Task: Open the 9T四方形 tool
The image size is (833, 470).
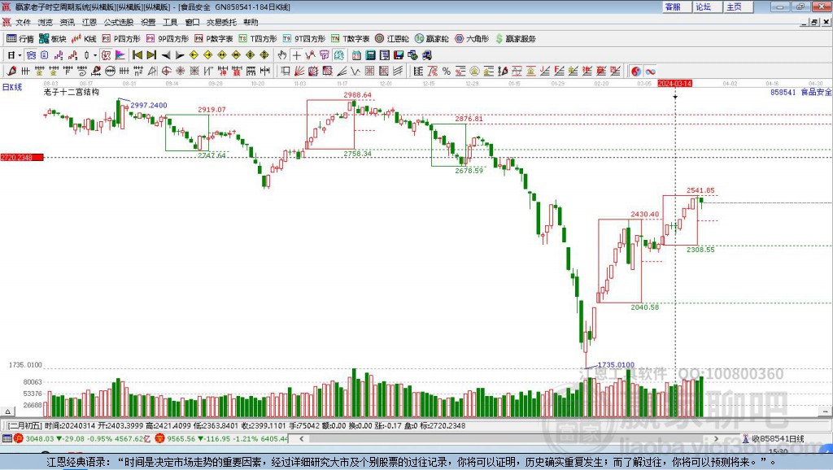Action: pos(304,39)
